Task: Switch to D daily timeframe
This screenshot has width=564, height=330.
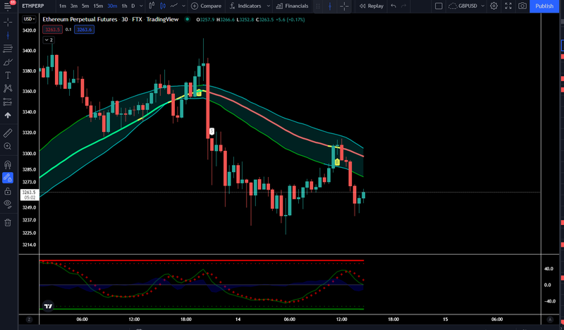Action: click(x=133, y=6)
